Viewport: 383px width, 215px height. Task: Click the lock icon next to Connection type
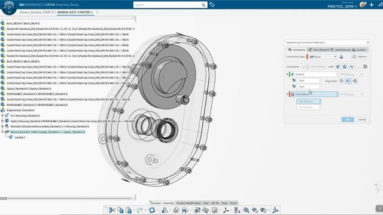[341, 57]
